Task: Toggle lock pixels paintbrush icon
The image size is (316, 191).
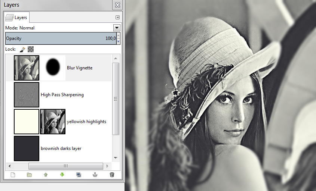Action: pos(22,49)
